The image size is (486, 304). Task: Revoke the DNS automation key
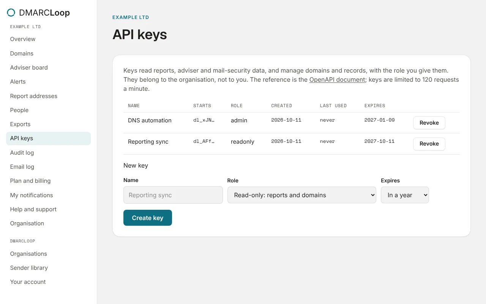tap(429, 123)
